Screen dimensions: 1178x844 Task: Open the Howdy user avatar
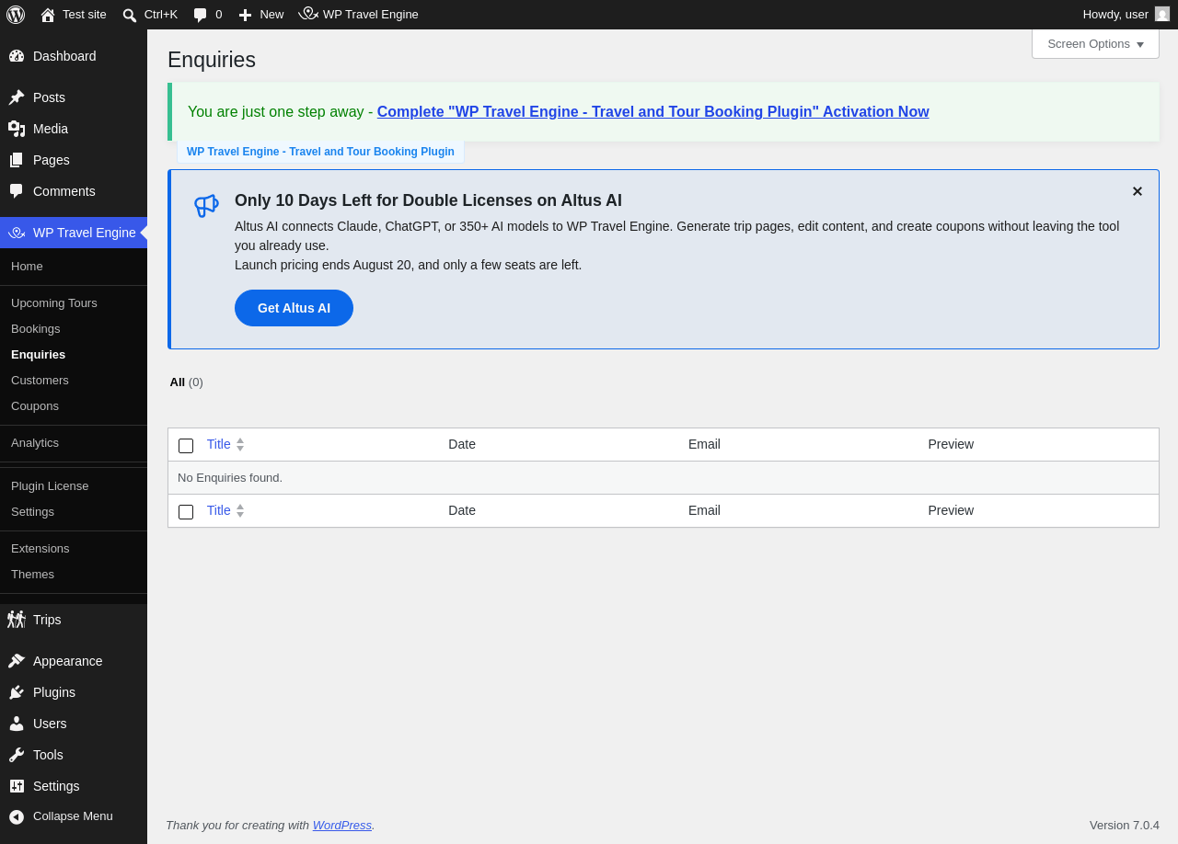tap(1162, 14)
